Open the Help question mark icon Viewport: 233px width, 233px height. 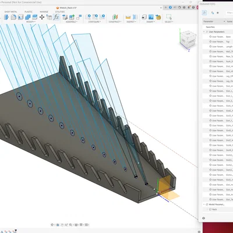coord(193,8)
